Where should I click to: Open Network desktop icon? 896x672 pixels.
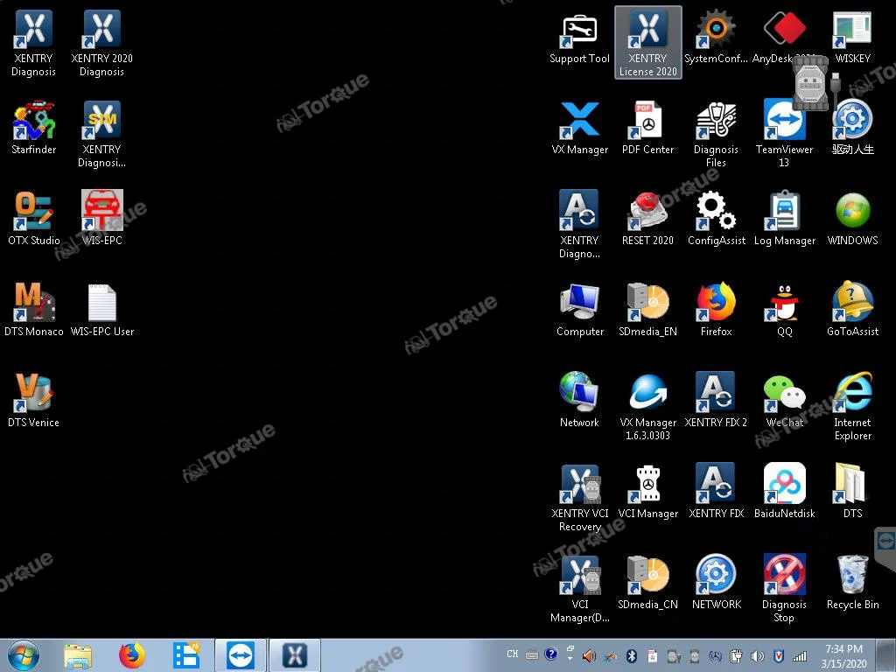click(579, 400)
